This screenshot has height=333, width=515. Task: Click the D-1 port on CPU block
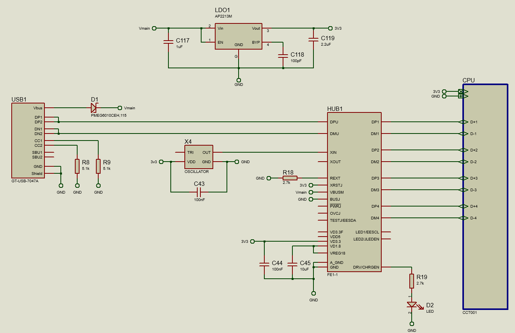click(x=464, y=134)
